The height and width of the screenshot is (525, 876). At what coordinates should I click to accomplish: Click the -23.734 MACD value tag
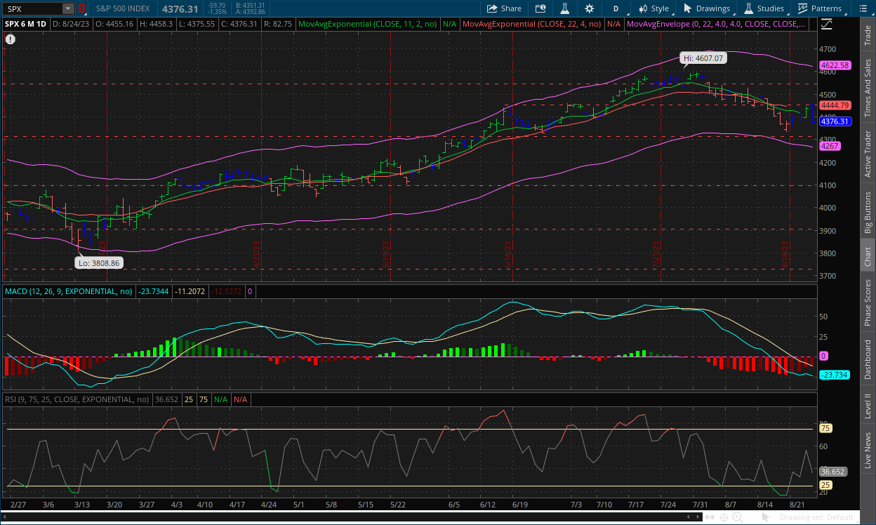coord(835,375)
